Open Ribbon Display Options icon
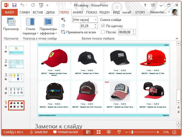Screen dimensions: 182x137 (x=153, y=5)
